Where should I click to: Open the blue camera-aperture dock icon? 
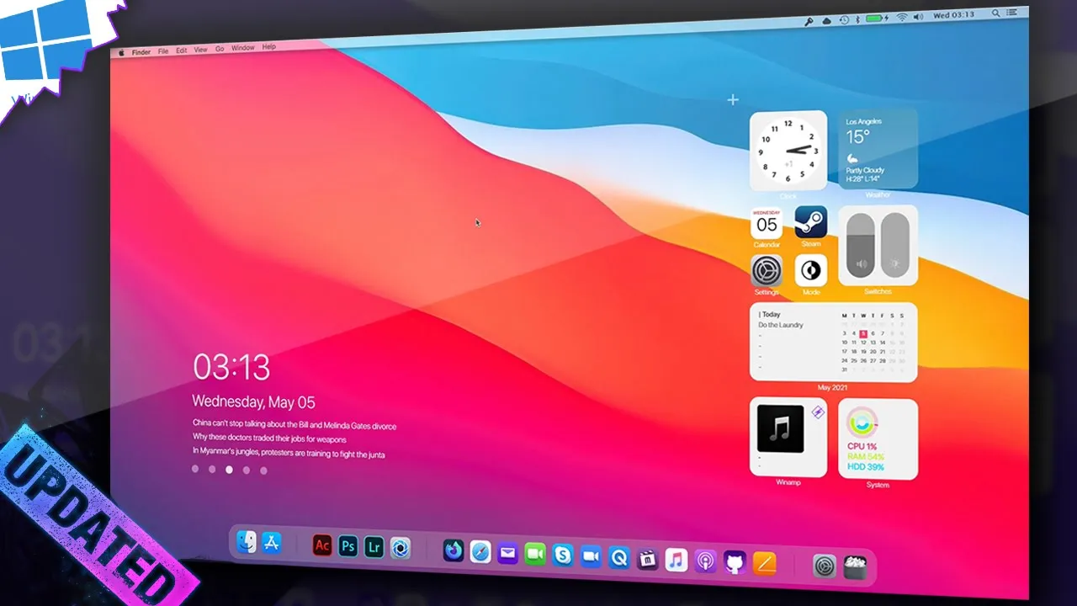click(401, 549)
